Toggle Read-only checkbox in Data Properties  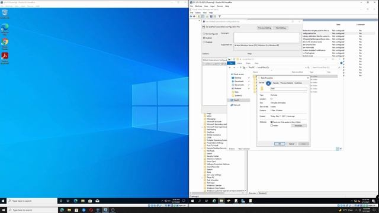[272, 122]
